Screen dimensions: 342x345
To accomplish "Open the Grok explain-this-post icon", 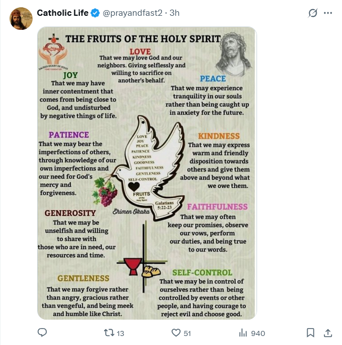I will point(312,13).
